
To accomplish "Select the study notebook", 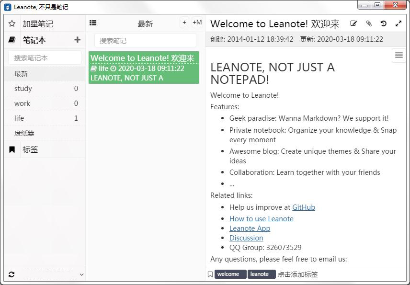I will pyautogui.click(x=23, y=89).
